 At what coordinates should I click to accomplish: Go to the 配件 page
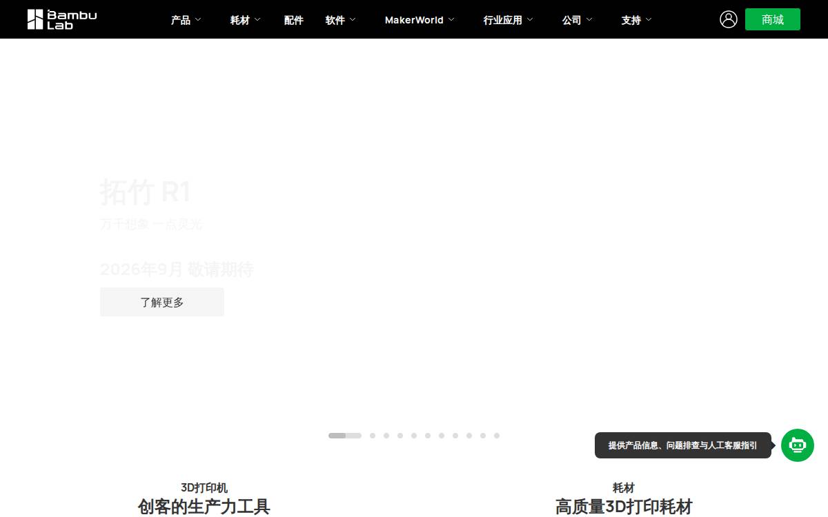[294, 20]
